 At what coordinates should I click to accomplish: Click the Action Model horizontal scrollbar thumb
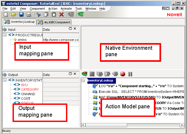(106, 125)
